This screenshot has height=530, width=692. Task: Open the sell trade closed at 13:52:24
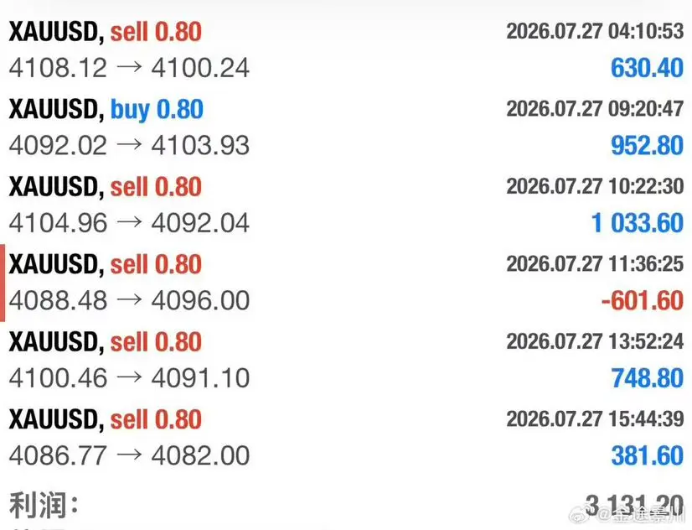[346, 360]
